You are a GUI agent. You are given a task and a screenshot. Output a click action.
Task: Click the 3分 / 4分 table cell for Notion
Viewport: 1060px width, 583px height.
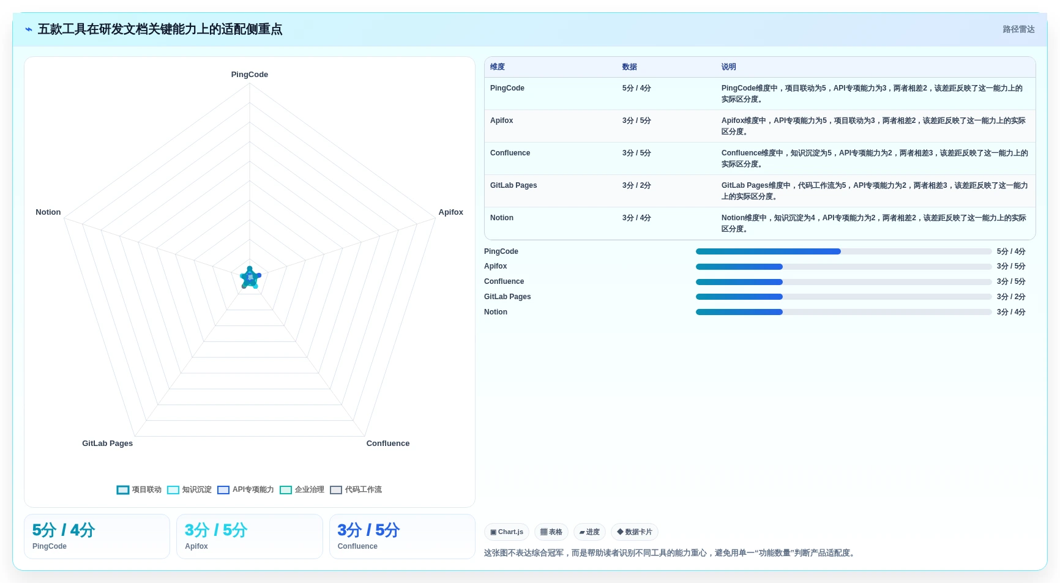[x=636, y=218]
